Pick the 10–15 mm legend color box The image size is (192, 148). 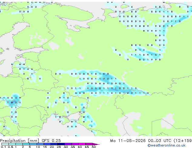40,144
